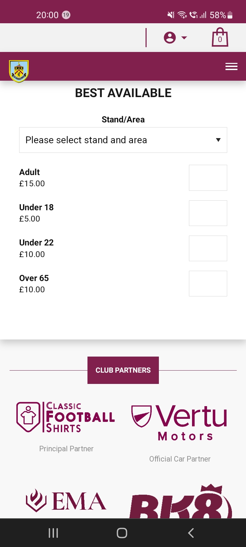The image size is (246, 547).
Task: Open the Android recent apps button
Action: (53, 533)
